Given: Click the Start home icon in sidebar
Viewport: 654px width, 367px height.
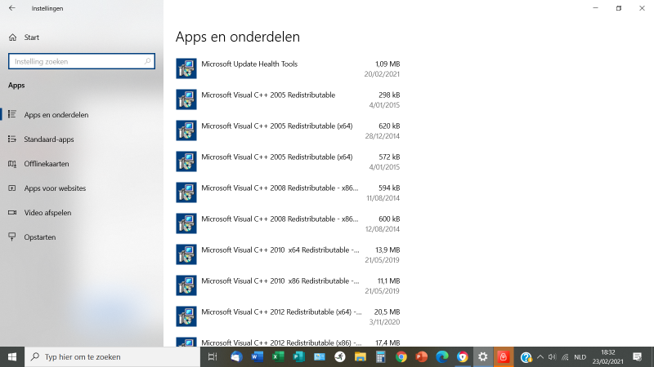Looking at the screenshot, I should click(x=12, y=38).
